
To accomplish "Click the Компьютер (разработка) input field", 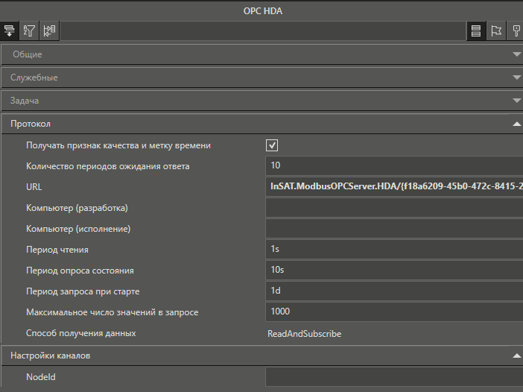I will pyautogui.click(x=395, y=208).
